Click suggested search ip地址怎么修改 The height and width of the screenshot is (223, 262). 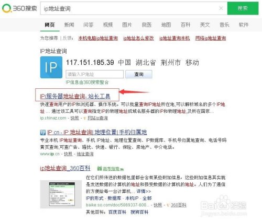138,38
